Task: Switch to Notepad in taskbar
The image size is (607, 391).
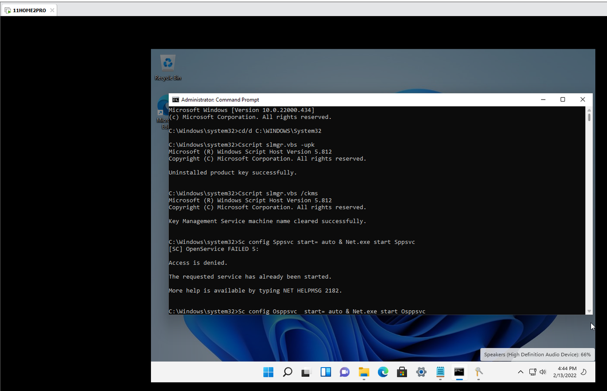Action: pyautogui.click(x=440, y=372)
